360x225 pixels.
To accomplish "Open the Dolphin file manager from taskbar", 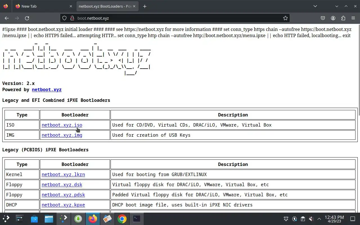I will (x=49, y=219).
